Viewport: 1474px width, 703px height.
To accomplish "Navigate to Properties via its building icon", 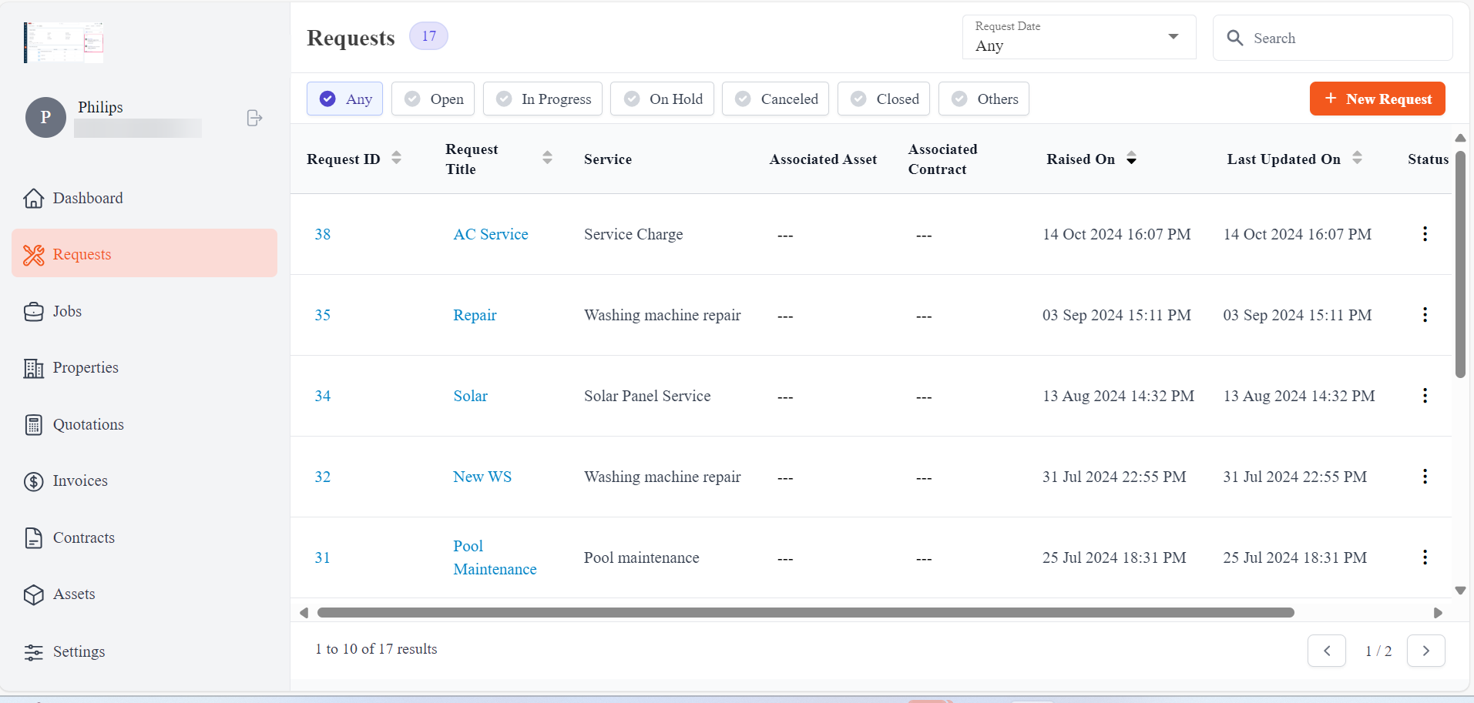I will coord(34,367).
